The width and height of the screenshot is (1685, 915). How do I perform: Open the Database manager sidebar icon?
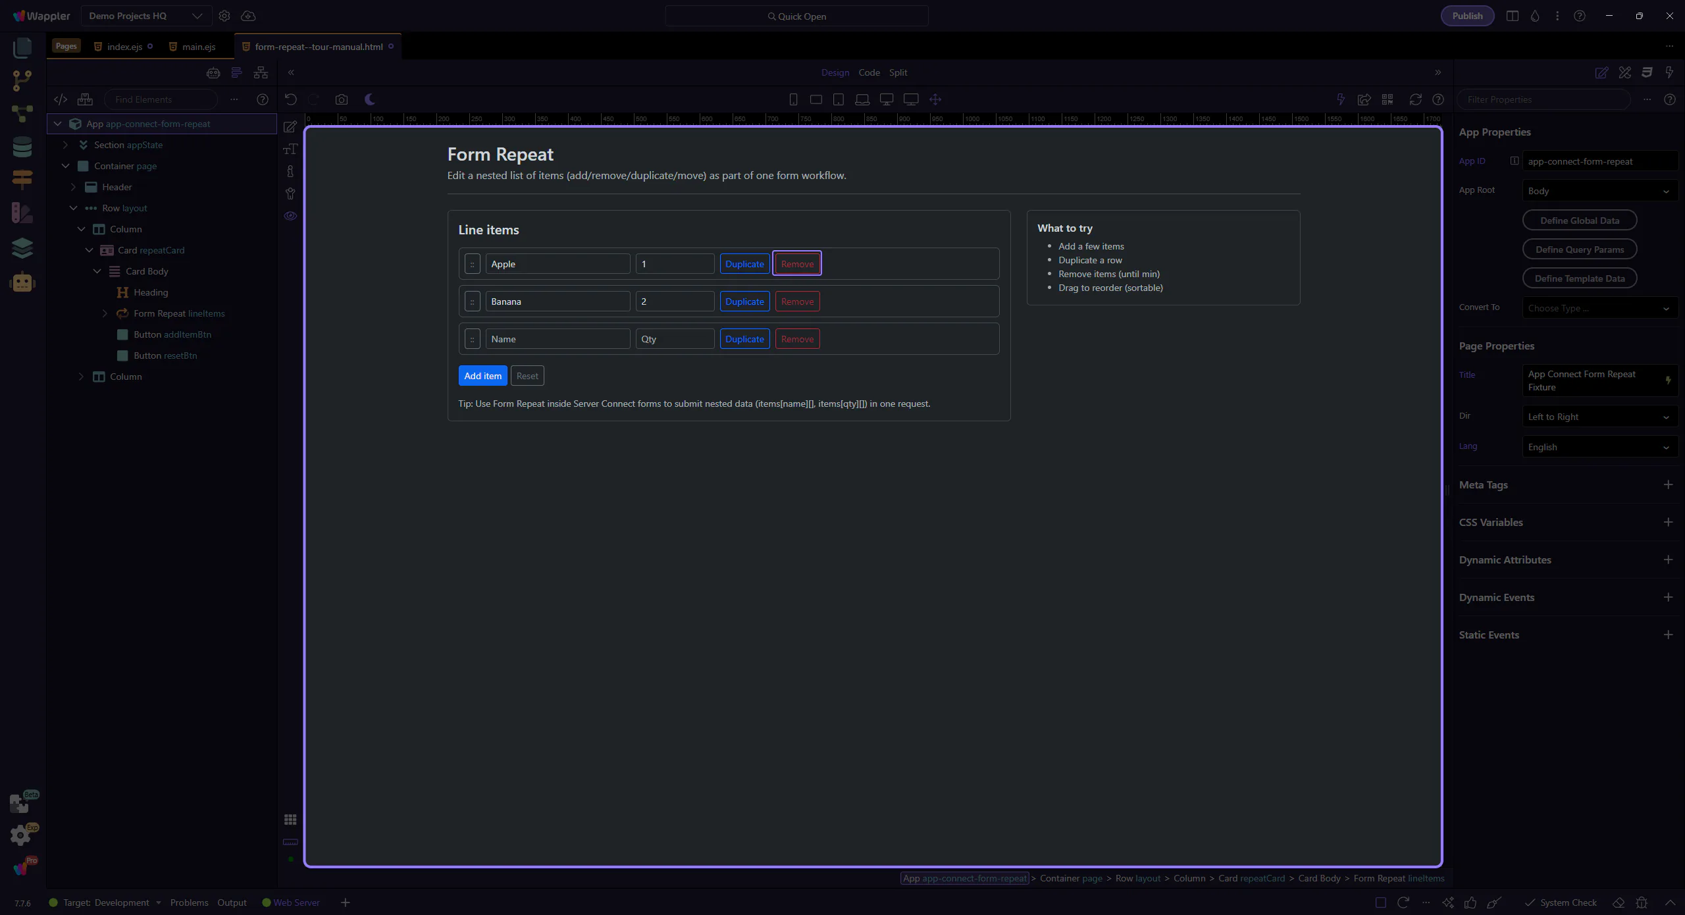[x=22, y=147]
